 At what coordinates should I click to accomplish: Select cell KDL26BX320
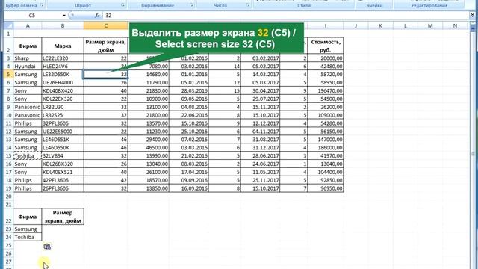pos(63,164)
